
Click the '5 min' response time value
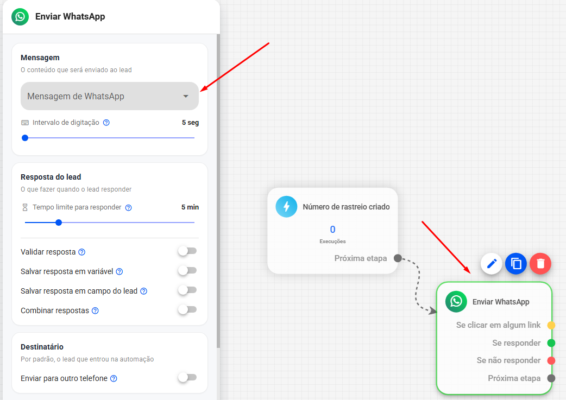pyautogui.click(x=190, y=207)
